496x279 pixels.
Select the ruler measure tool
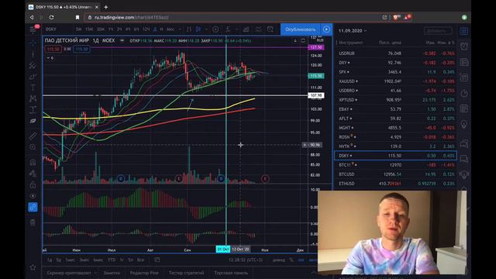click(x=33, y=136)
